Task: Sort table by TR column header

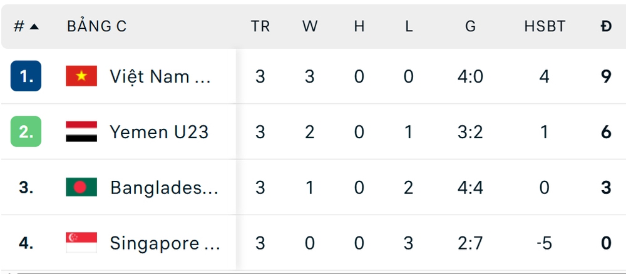Action: [x=260, y=26]
